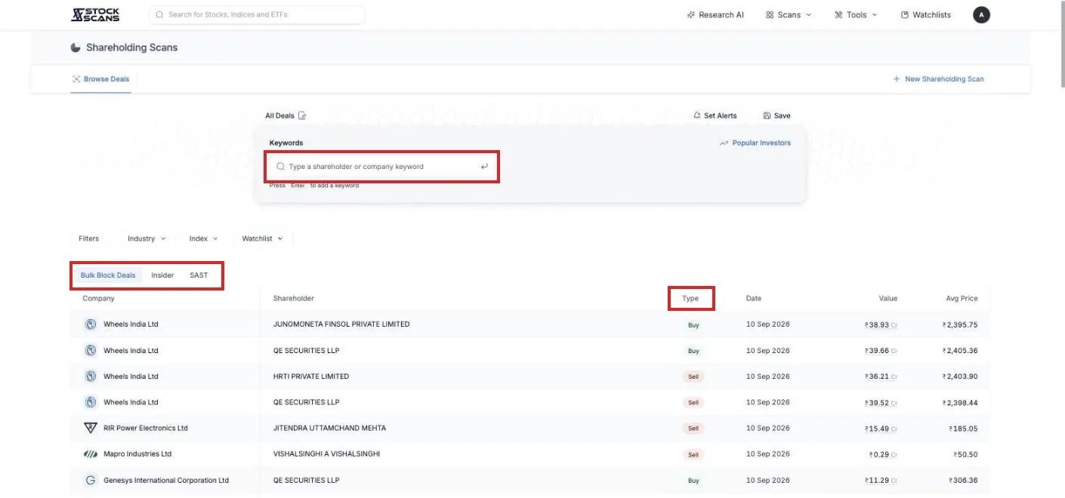Click HRTI PRIVATE LIMITED shareholder
The height and width of the screenshot is (498, 1065).
click(311, 377)
